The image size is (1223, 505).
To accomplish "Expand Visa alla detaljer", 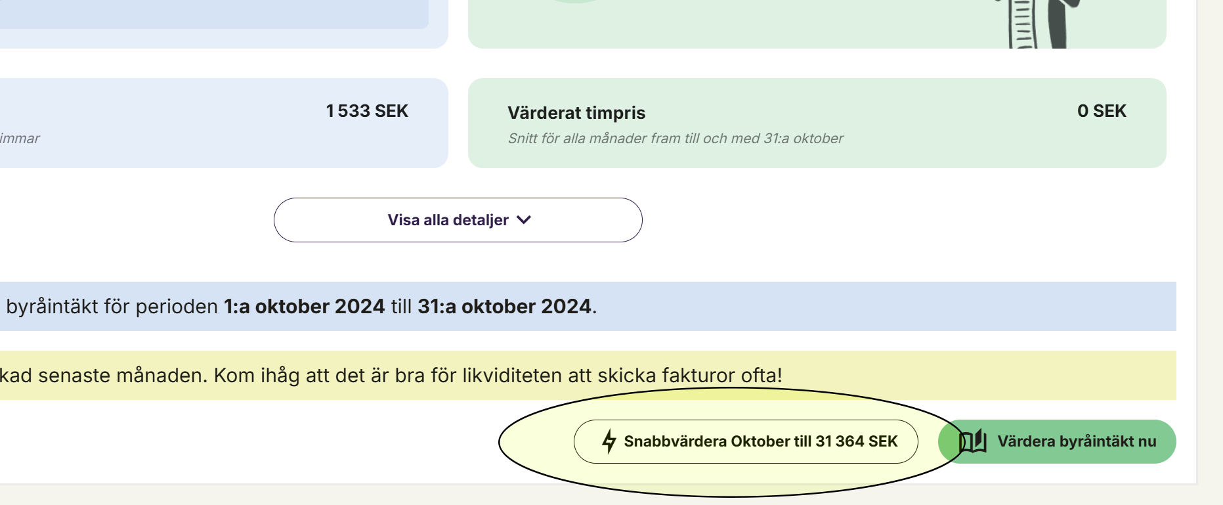I will click(x=458, y=220).
